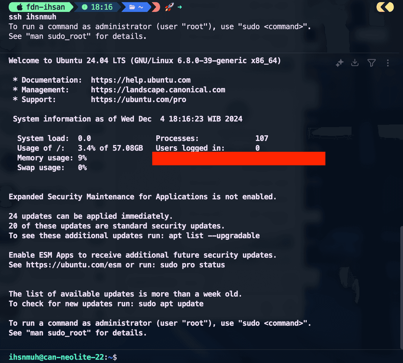Click the "Documentation:" label
The width and height of the screenshot is (403, 363).
pyautogui.click(x=51, y=80)
